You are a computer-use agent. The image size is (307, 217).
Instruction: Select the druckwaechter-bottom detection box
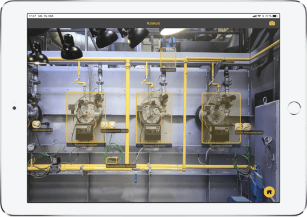[x=112, y=160]
